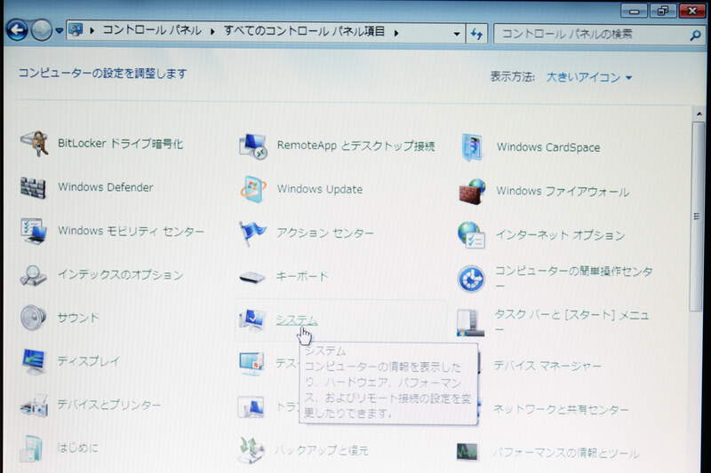Open the ディスプレイ monitor icon

[34, 361]
